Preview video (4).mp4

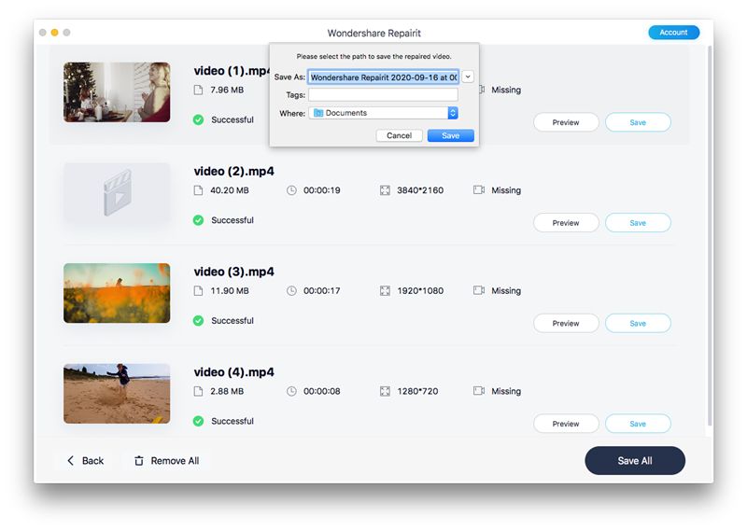(566, 424)
